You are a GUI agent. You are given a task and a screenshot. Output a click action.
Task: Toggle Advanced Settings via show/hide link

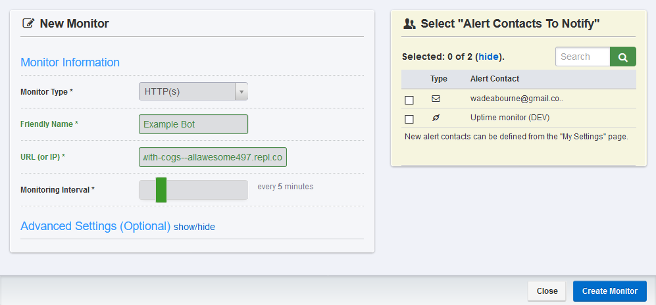coord(194,227)
